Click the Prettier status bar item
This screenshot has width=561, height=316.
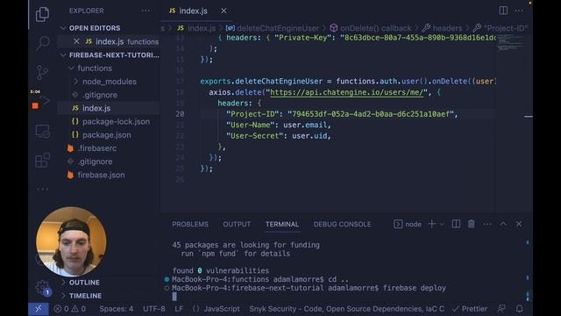[x=470, y=309]
